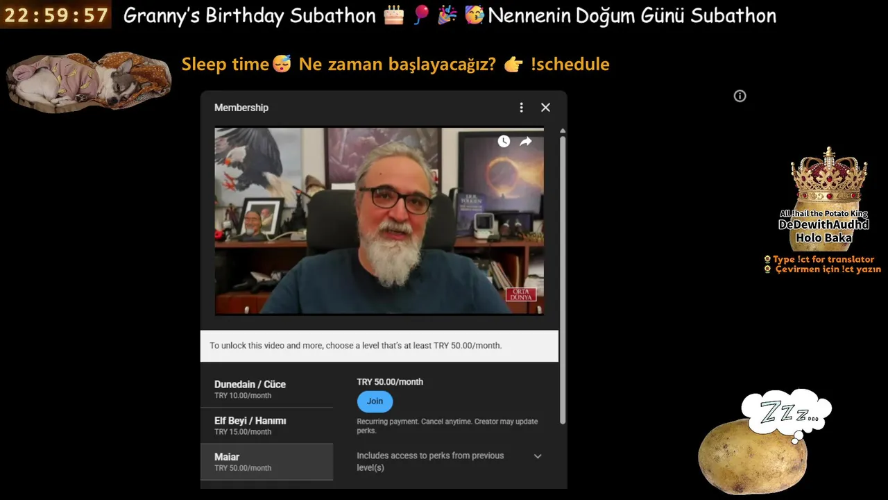
Task: Click the sleeping potato image
Action: [x=753, y=456]
